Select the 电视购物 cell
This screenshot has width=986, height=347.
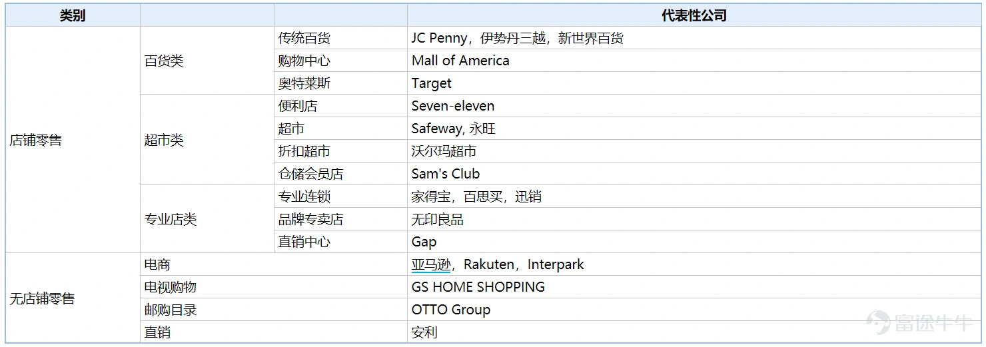point(274,287)
